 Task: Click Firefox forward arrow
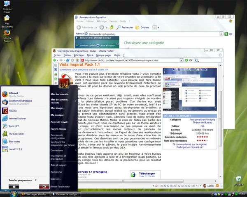point(61,60)
